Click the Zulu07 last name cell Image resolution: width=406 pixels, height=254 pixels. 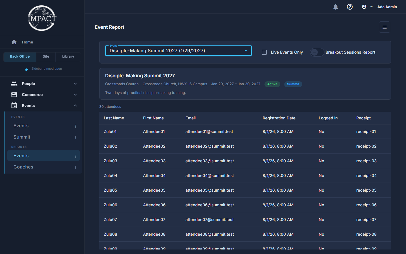pyautogui.click(x=110, y=220)
